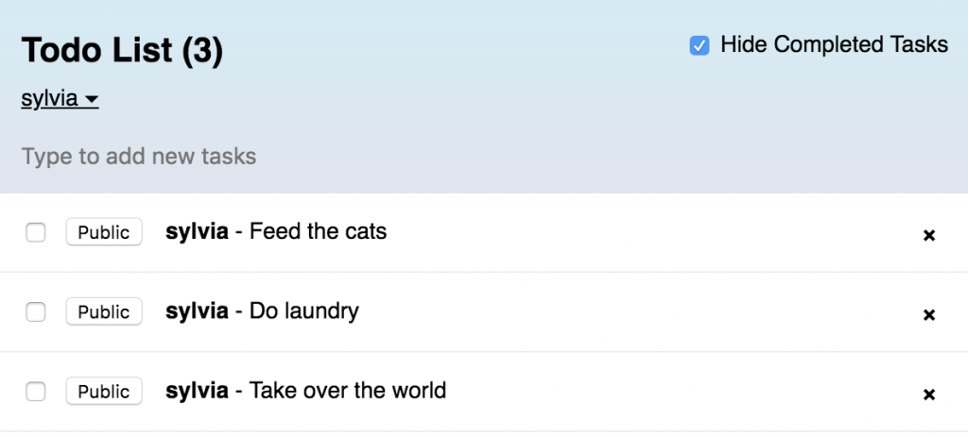The width and height of the screenshot is (968, 437).
Task: Click the X beside "Take over the world"
Action: (x=928, y=394)
